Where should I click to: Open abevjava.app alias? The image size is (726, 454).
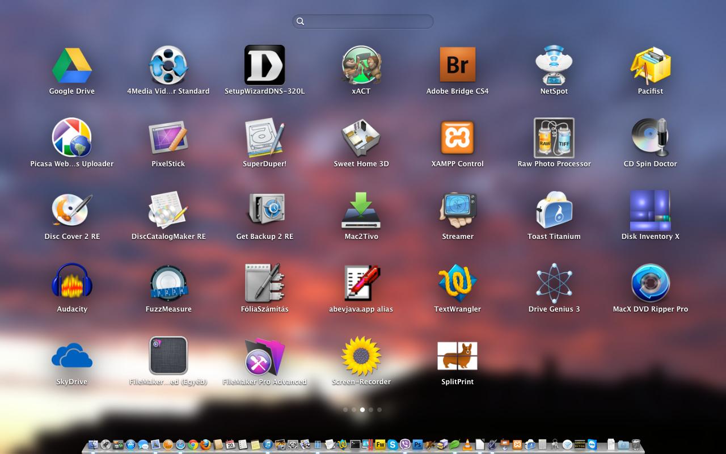[361, 283]
